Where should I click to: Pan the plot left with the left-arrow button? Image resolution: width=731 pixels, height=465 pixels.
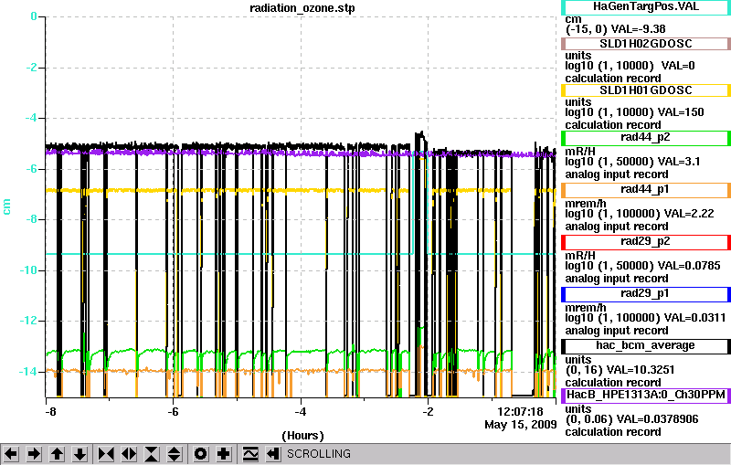[11, 454]
